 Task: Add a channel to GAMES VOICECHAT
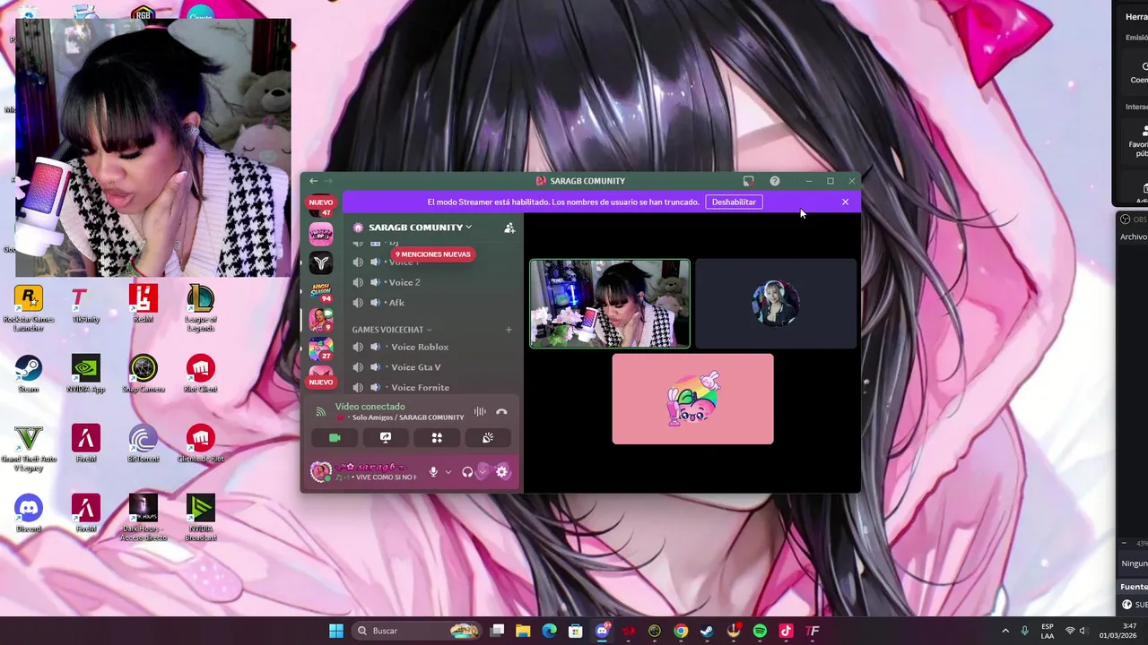[x=509, y=330]
